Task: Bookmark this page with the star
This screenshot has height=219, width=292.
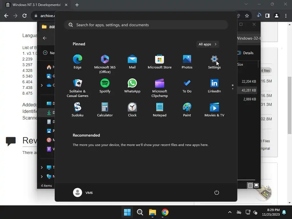Action: click(x=247, y=16)
